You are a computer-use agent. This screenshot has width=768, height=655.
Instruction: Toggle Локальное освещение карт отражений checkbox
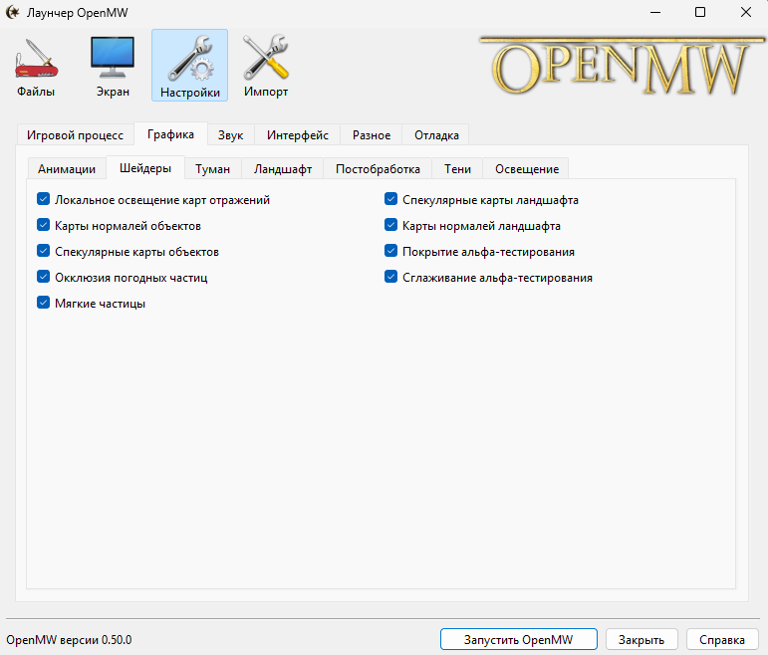pyautogui.click(x=43, y=199)
